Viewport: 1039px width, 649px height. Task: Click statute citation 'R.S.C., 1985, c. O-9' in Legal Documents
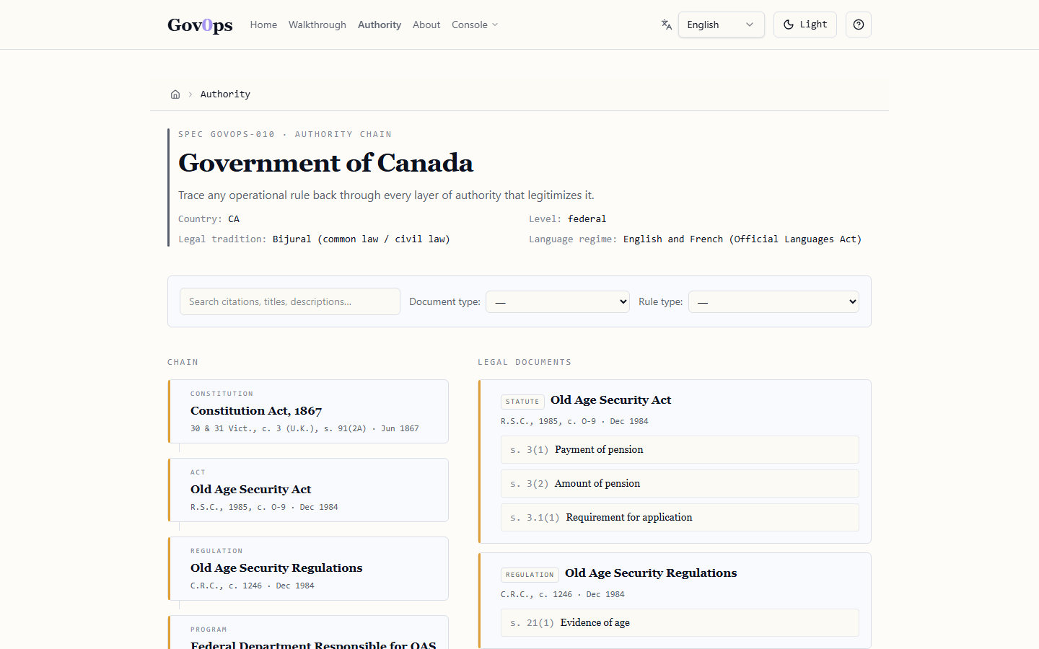click(x=548, y=422)
